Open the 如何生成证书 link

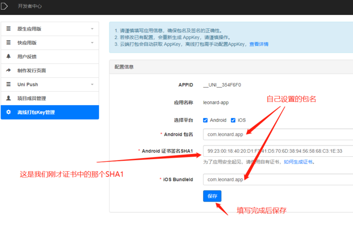point(298,162)
